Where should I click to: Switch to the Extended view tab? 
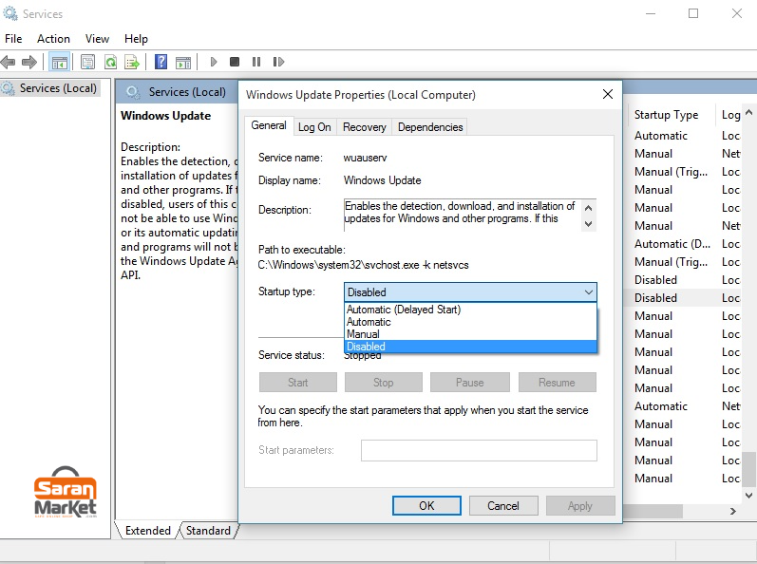(x=148, y=530)
